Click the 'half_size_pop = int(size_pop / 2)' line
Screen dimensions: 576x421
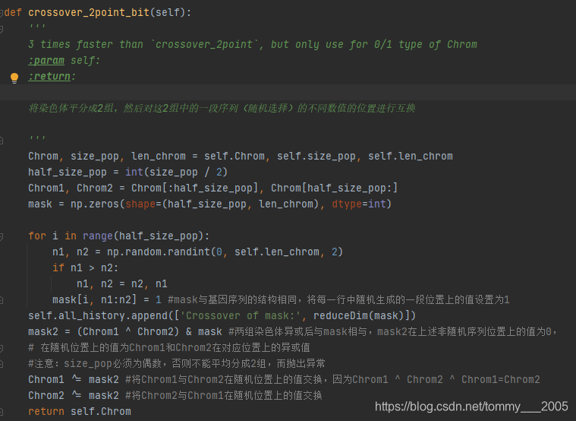pyautogui.click(x=127, y=172)
